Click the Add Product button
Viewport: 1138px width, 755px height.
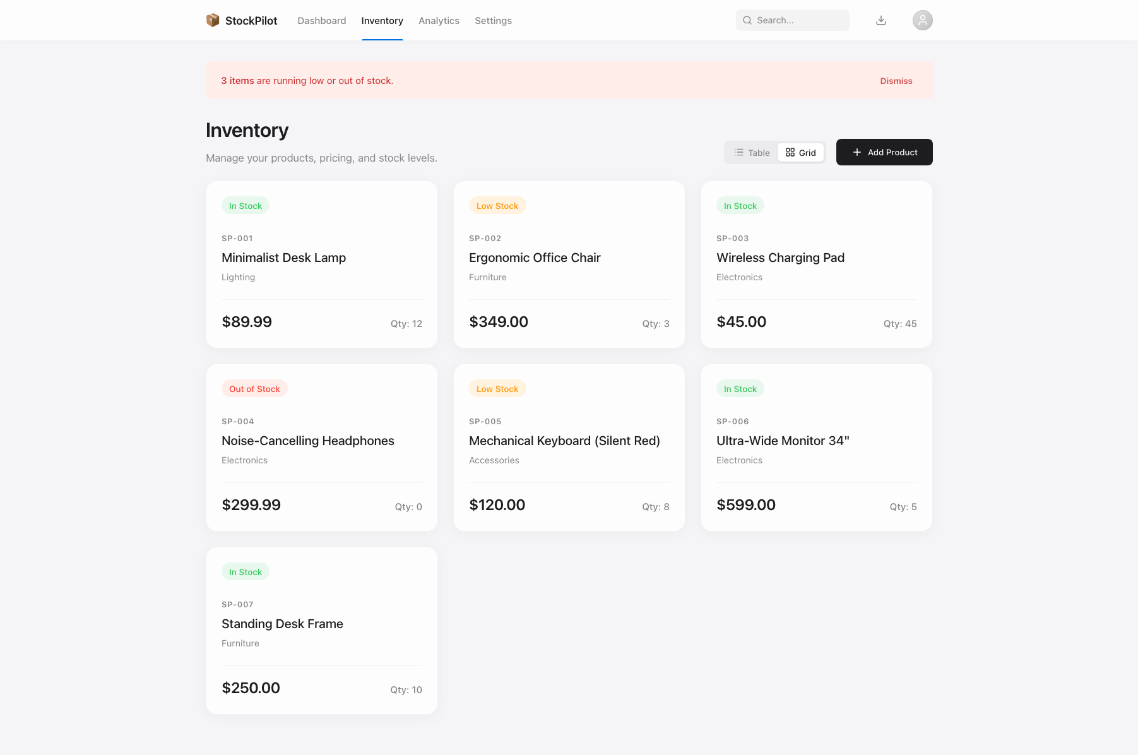pos(884,152)
